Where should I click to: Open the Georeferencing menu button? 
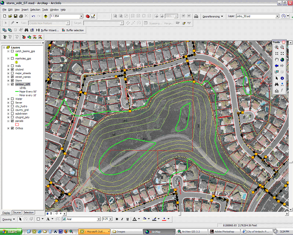click(x=213, y=16)
